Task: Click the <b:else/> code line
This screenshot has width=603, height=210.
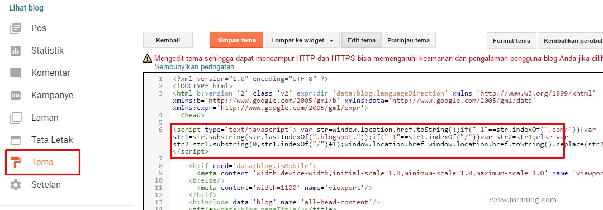Action: tap(207, 180)
